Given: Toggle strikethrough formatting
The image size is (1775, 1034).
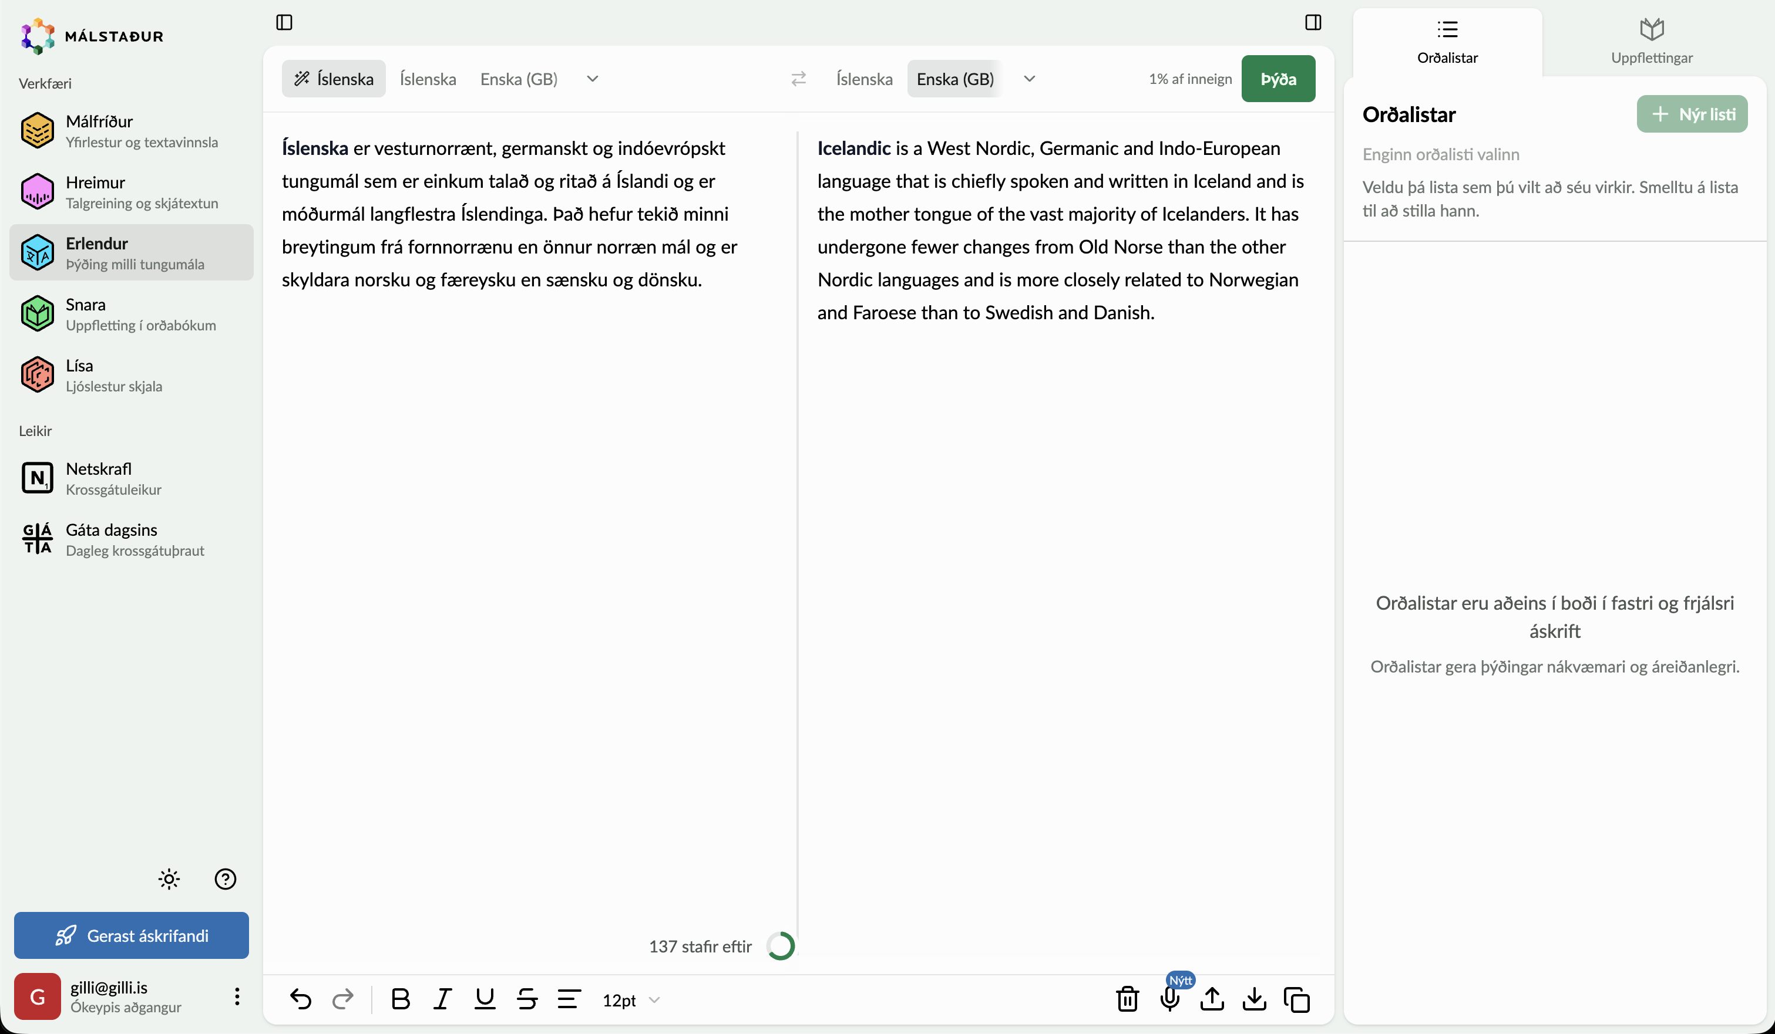Looking at the screenshot, I should pyautogui.click(x=527, y=999).
